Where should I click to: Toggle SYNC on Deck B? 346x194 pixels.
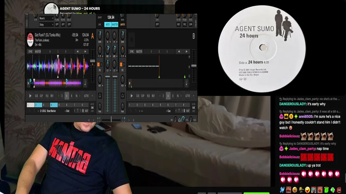132,51
